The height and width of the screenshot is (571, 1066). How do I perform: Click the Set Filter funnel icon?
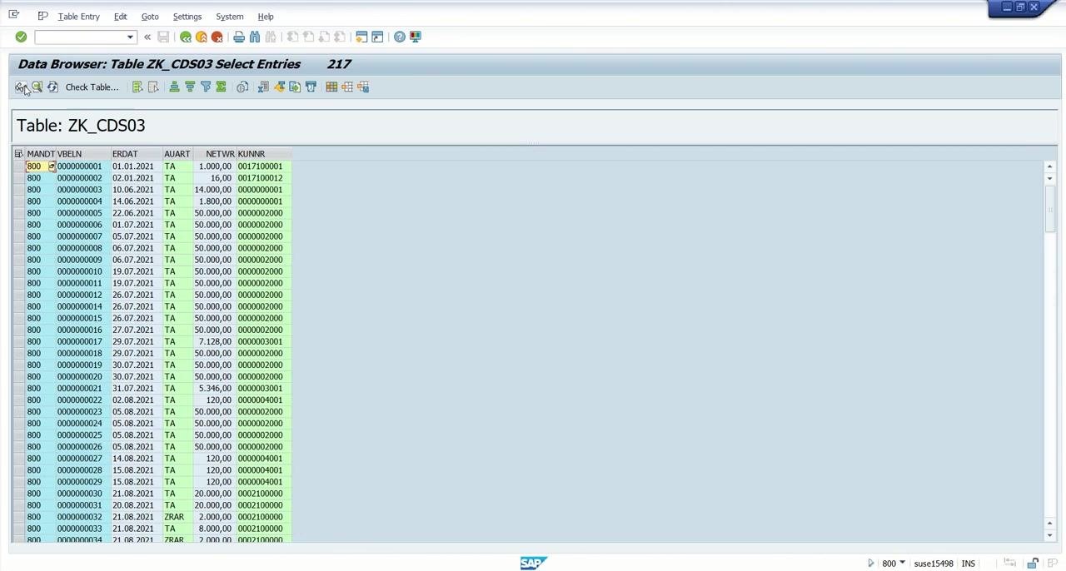pos(206,87)
